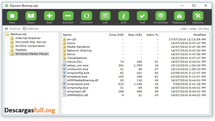Scan with the VirusTotal shield icon
Viewport: 215px width, 121px height.
pyautogui.click(x=161, y=16)
